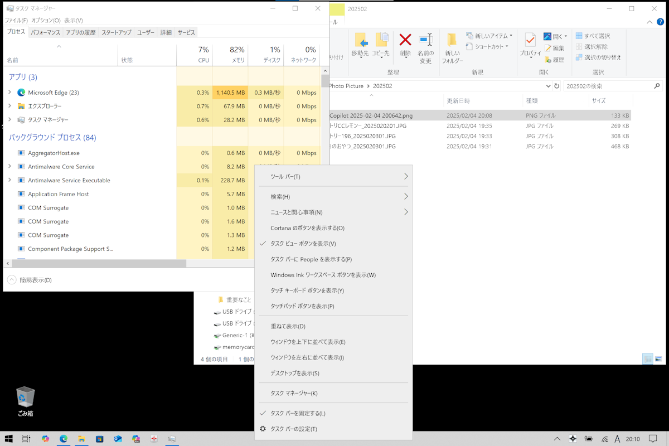Switch to the パフォーマンス tab
The width and height of the screenshot is (669, 446).
click(46, 32)
